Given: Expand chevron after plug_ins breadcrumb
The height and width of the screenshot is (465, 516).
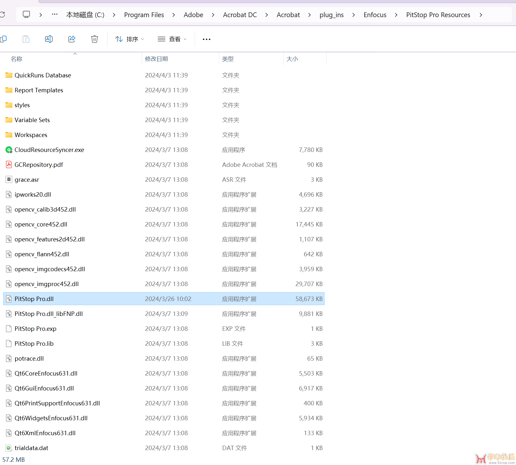Looking at the screenshot, I should coord(354,15).
